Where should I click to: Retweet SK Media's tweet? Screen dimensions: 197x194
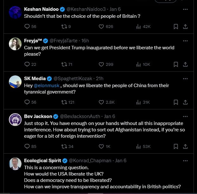[64, 102]
